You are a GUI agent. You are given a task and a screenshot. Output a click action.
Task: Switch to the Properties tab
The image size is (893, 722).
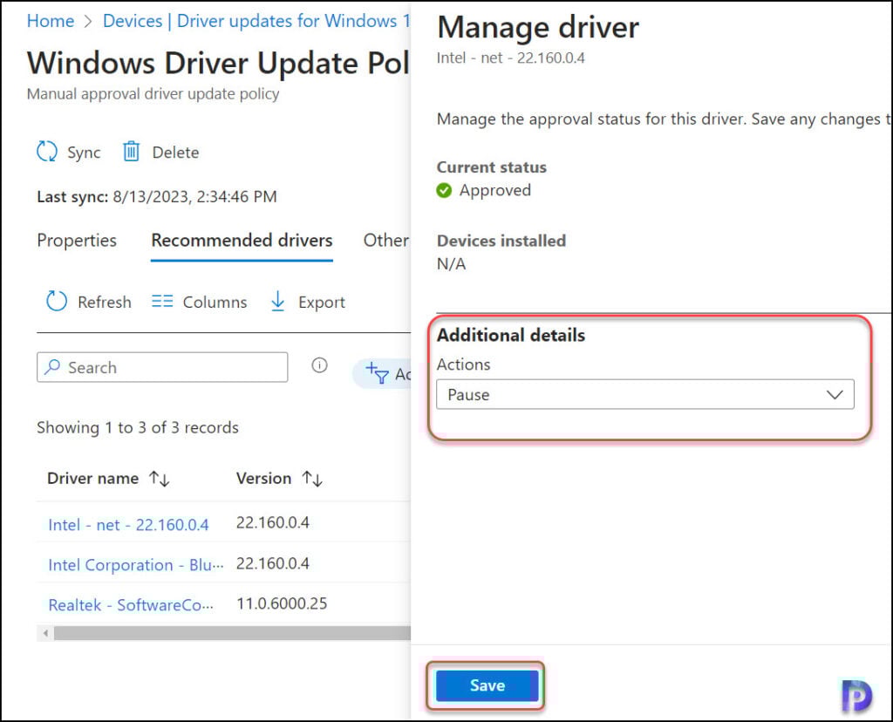(77, 241)
